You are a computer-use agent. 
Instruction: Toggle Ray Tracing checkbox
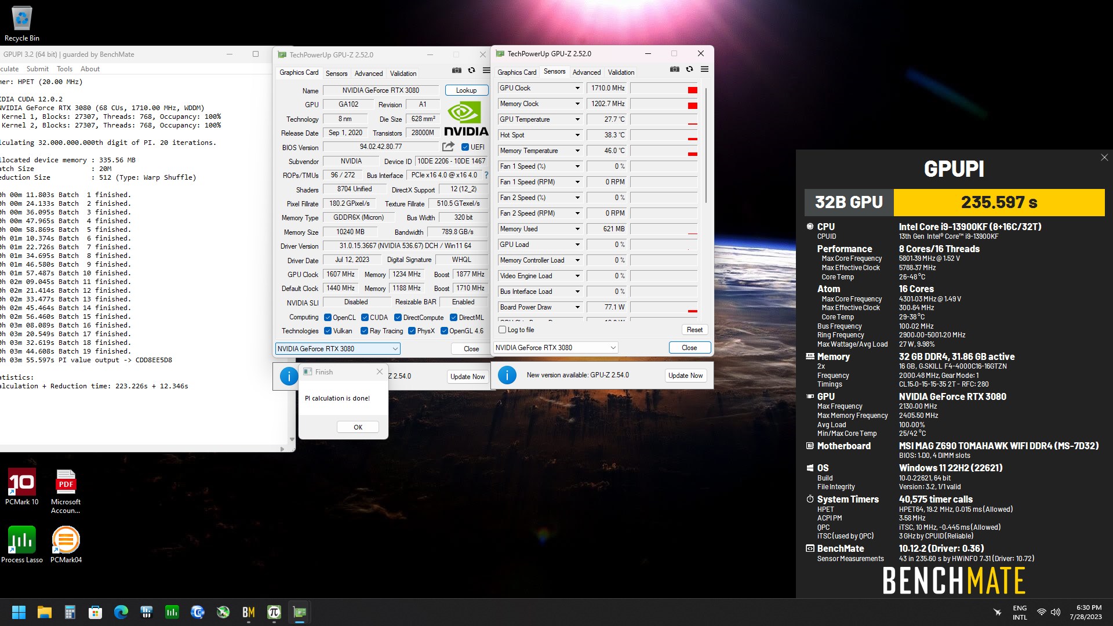(x=364, y=331)
